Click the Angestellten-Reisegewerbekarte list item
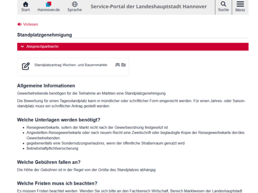 point(136,135)
